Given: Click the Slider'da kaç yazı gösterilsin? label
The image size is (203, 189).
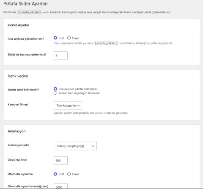Looking at the screenshot, I should point(27,55).
